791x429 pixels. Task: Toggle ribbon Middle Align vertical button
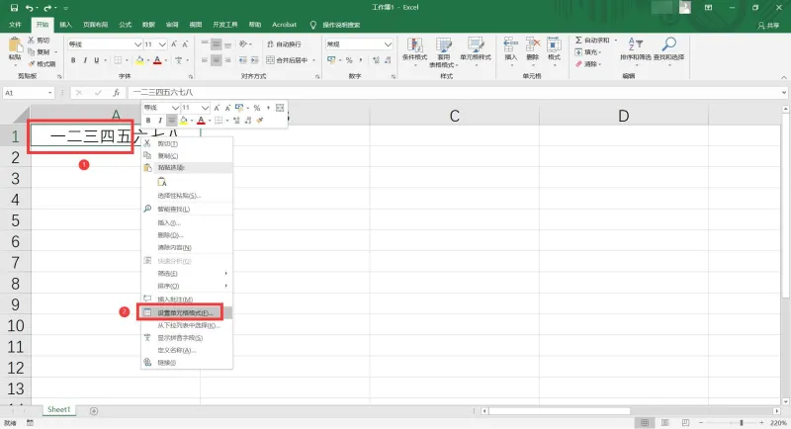click(216, 44)
